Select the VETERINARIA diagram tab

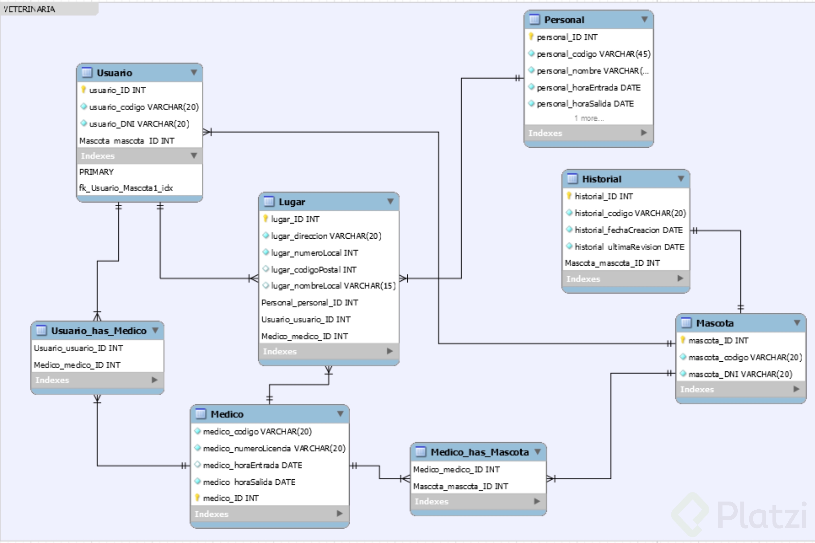point(29,9)
